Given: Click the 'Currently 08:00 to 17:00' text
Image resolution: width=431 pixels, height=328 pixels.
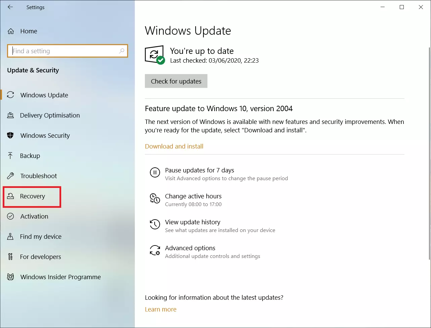Looking at the screenshot, I should pyautogui.click(x=193, y=204).
